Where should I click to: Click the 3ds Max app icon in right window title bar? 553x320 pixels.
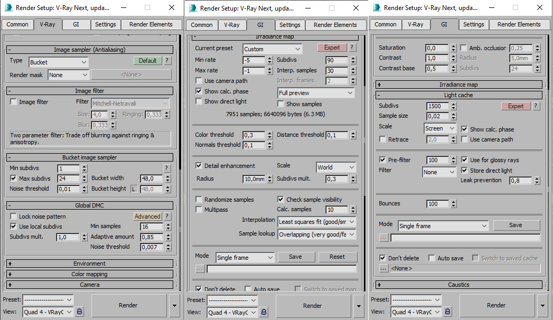(x=377, y=7)
